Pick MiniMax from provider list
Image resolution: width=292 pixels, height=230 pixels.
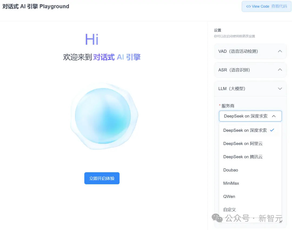[250, 183]
